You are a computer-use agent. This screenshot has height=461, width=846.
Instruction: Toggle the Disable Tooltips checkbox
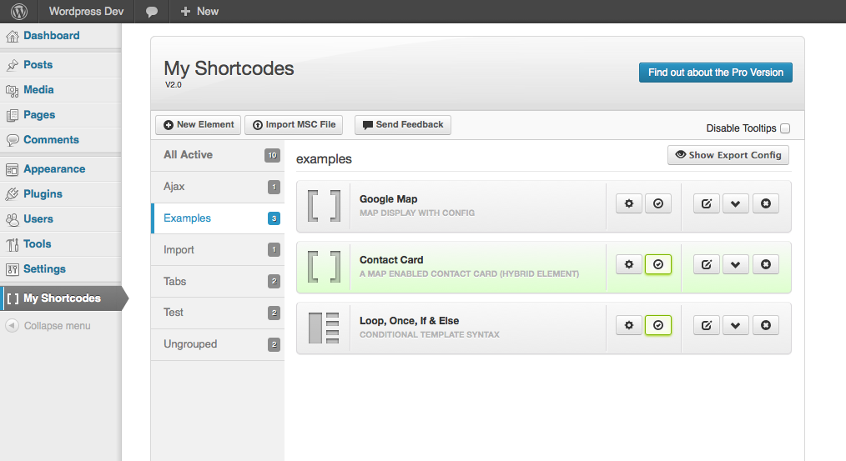785,128
